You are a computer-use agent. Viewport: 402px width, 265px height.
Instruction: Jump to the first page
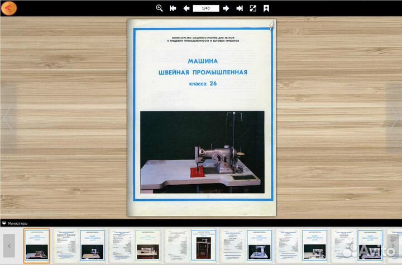click(x=173, y=8)
